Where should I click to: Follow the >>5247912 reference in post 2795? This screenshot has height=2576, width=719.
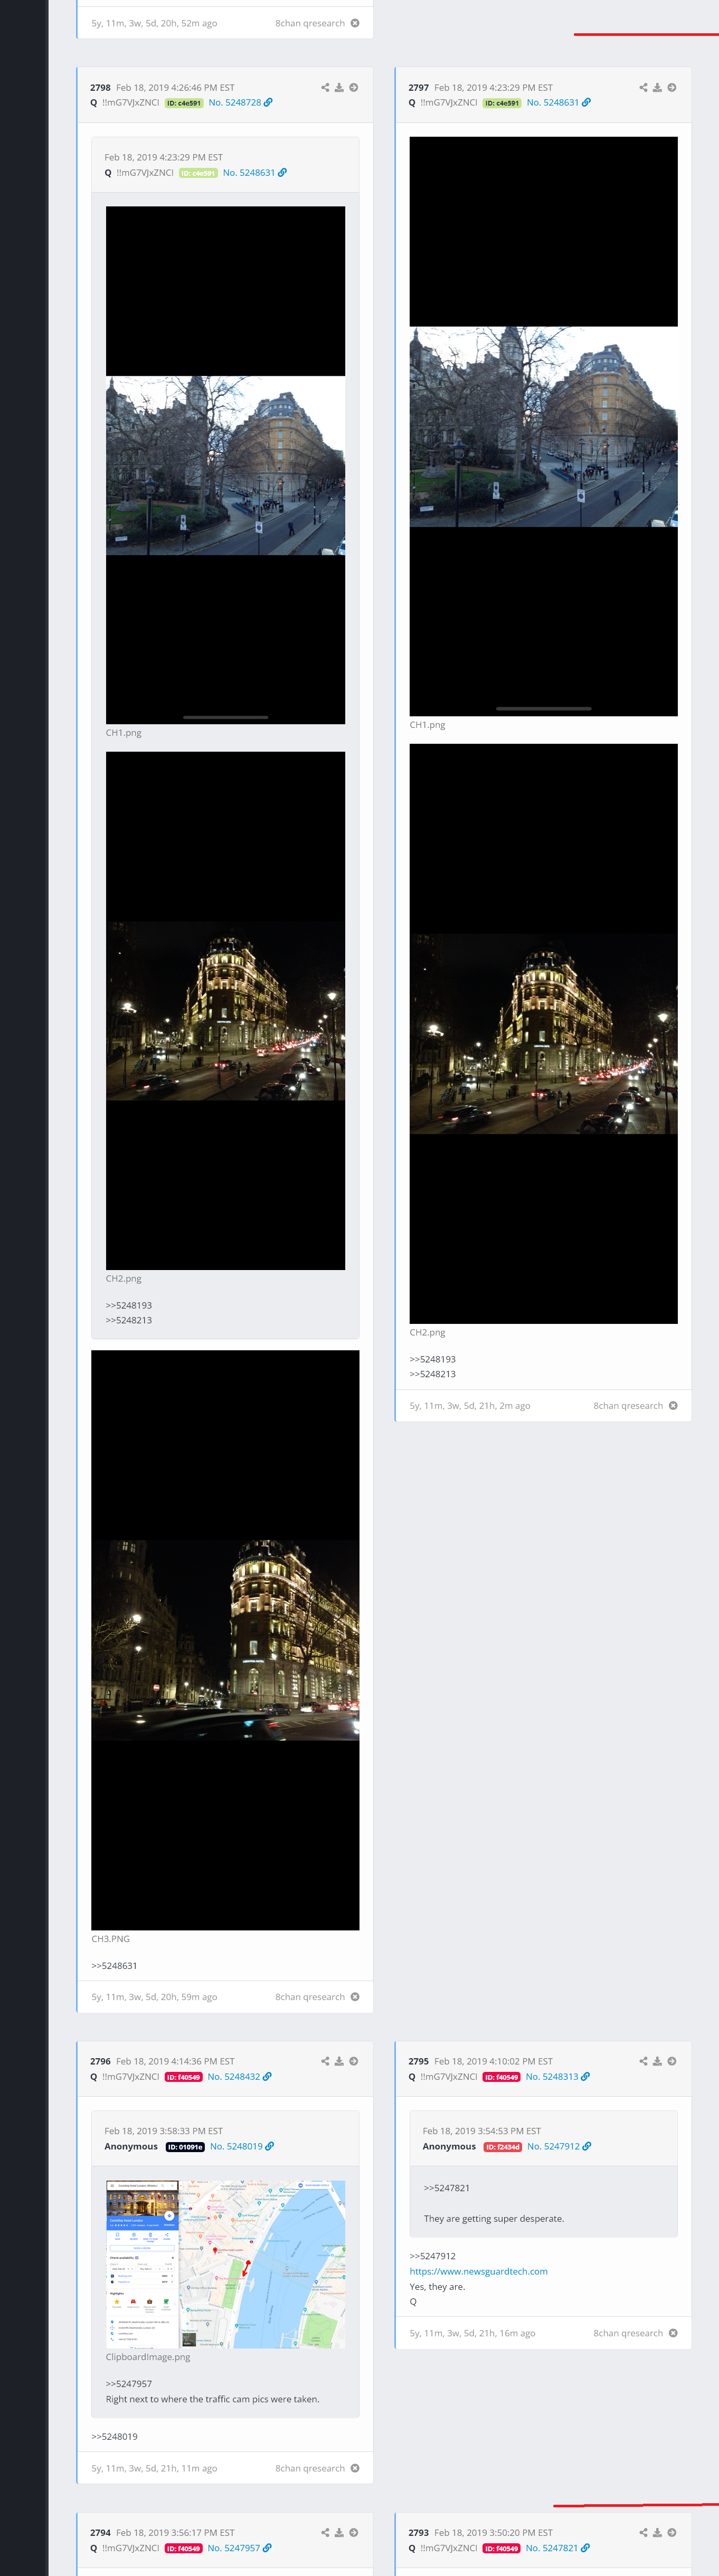pyautogui.click(x=432, y=2256)
